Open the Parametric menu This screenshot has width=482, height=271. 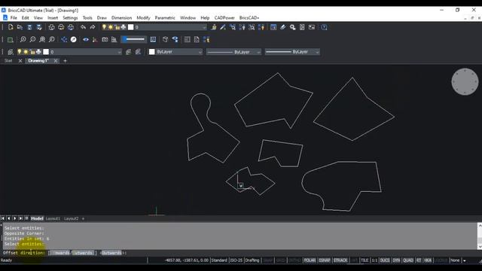[x=165, y=18]
